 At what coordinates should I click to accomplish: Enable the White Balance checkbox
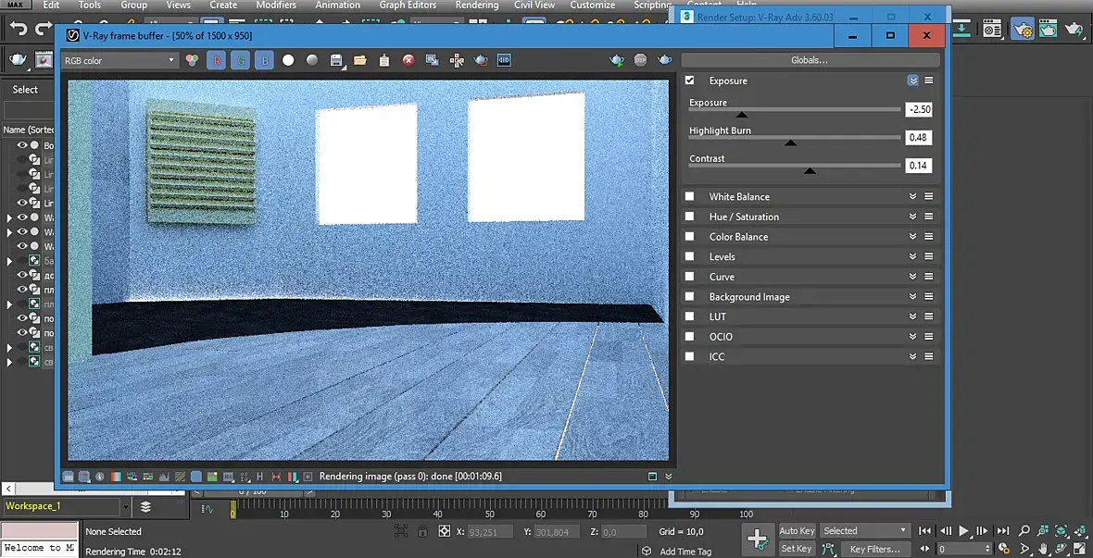point(689,196)
